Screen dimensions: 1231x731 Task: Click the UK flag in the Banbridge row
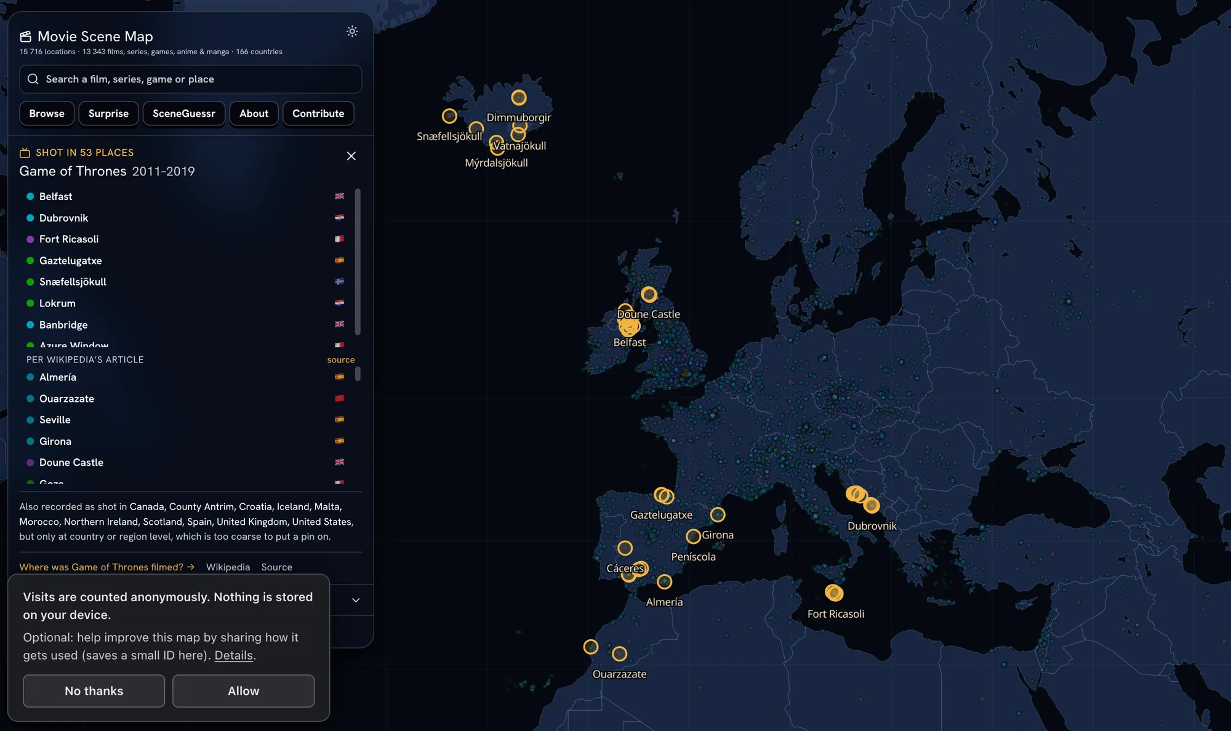(x=339, y=324)
